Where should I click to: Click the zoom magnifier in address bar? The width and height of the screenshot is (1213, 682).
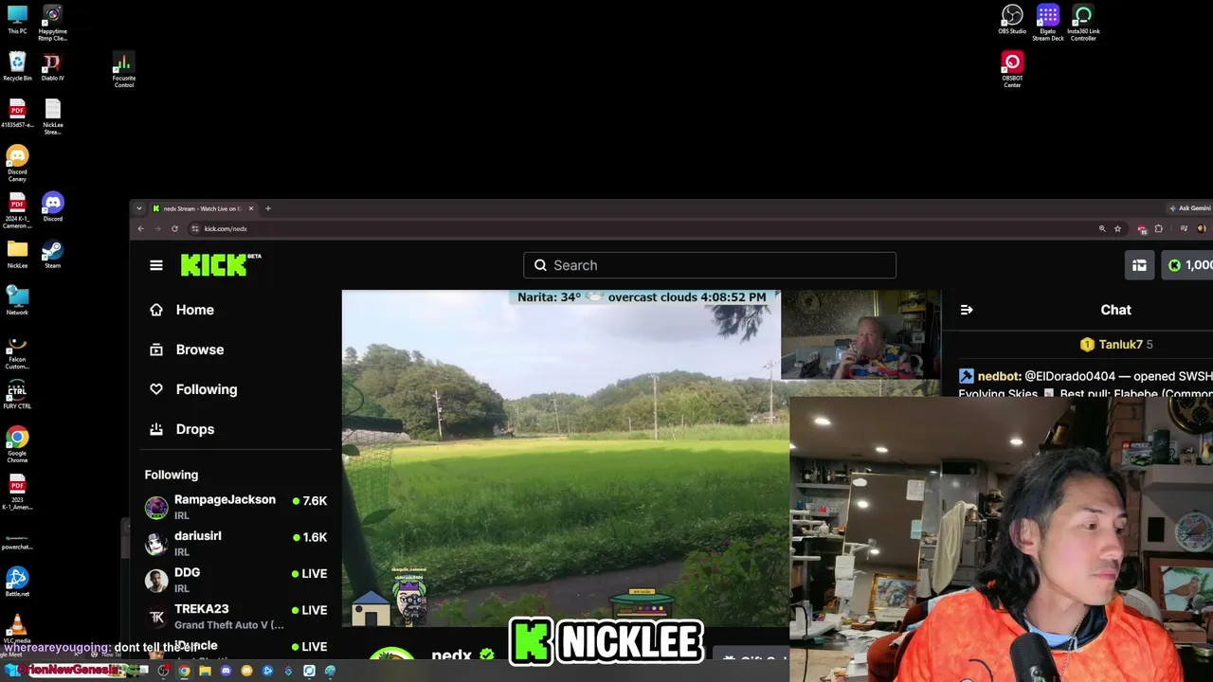(1102, 228)
